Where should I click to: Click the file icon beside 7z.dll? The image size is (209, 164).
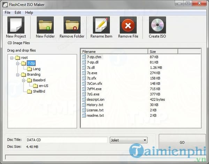84,68
